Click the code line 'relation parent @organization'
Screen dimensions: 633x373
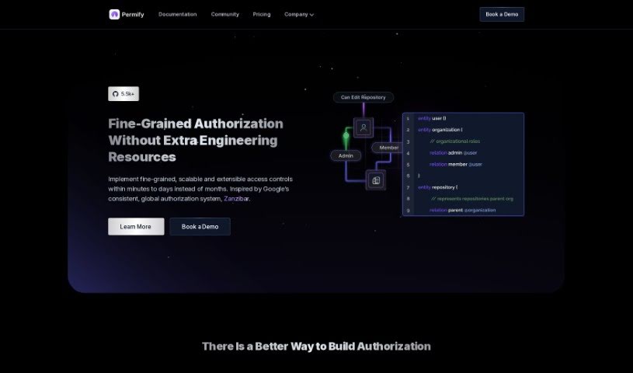pos(463,210)
